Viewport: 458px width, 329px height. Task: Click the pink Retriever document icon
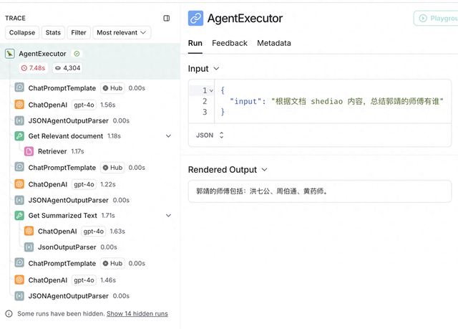(29, 151)
